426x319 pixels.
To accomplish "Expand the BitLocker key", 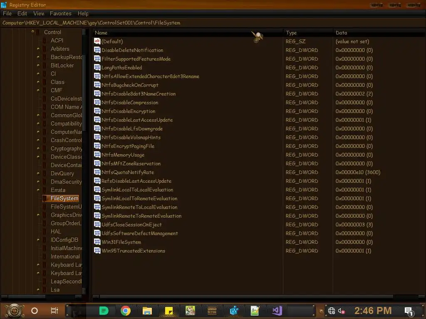I will tap(38, 65).
